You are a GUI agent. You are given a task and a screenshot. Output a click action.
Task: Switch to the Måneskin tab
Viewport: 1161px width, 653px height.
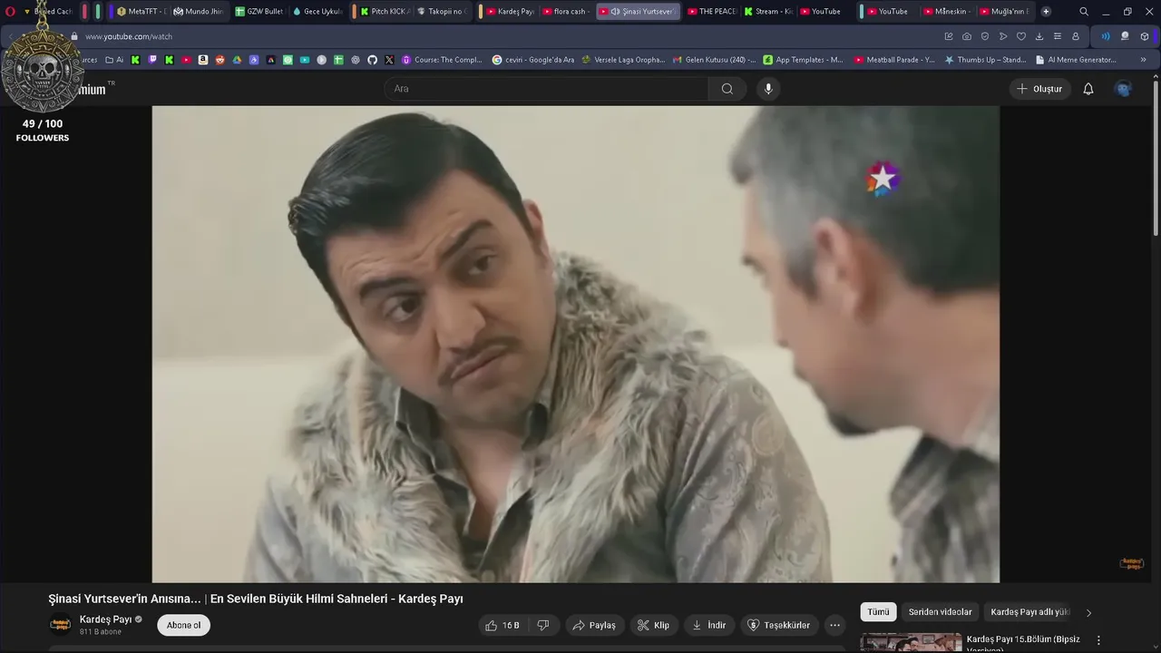947,12
